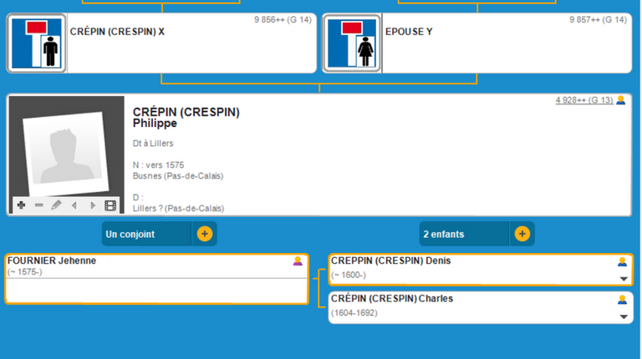
Task: Click person icon on Jehenne Fournier card
Action: point(298,261)
